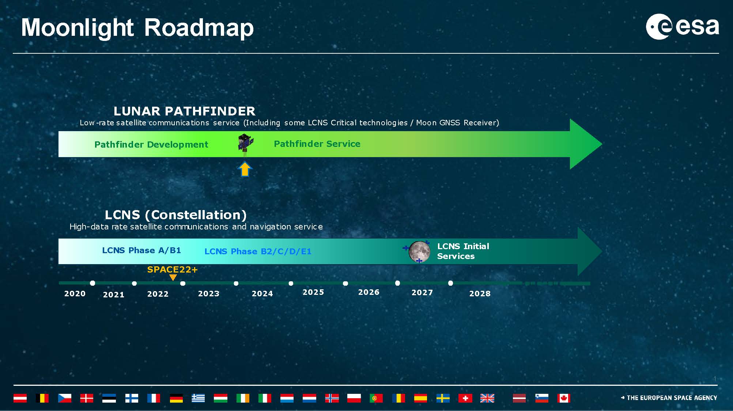The height and width of the screenshot is (411, 733).
Task: Click the Italy flag
Action: pos(265,398)
